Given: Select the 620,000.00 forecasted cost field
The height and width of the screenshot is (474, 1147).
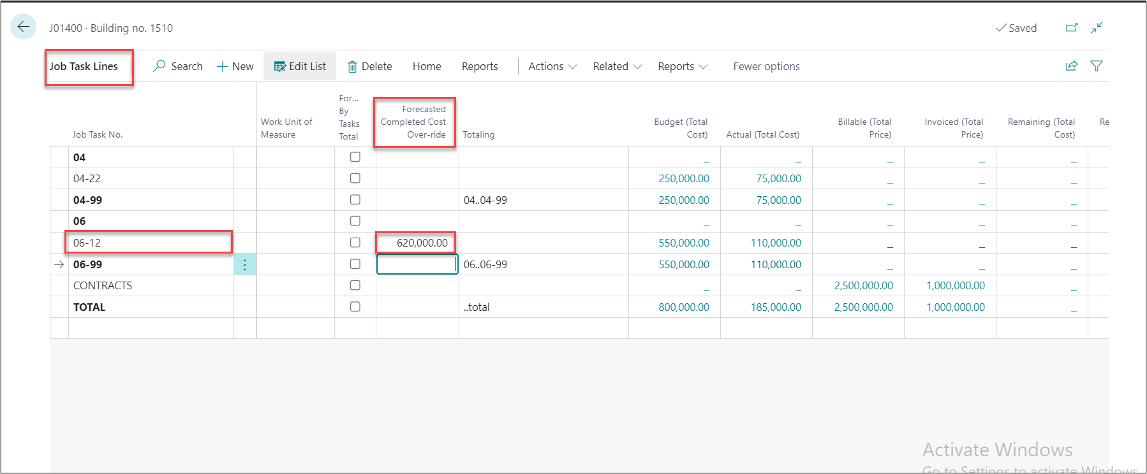Looking at the screenshot, I should [416, 243].
